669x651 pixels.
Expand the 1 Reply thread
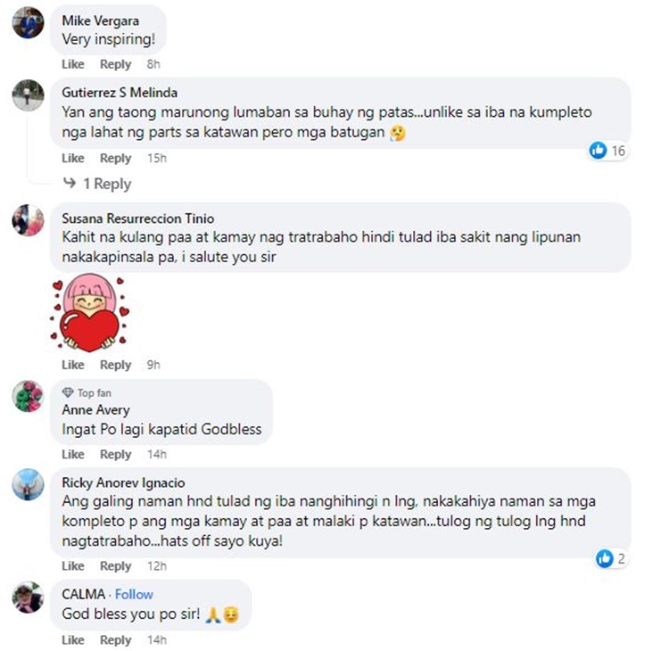(x=97, y=184)
